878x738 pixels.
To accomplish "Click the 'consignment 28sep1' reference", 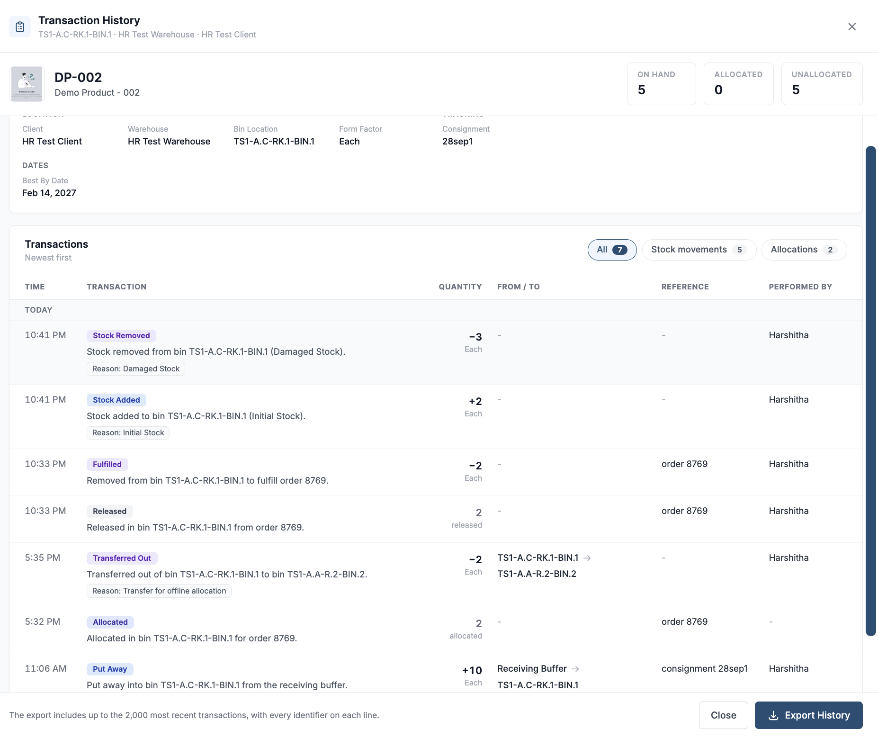I will coord(705,668).
